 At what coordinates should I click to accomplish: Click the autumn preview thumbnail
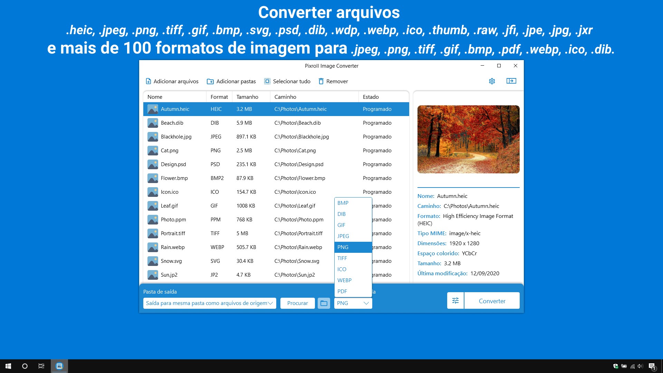[468, 139]
